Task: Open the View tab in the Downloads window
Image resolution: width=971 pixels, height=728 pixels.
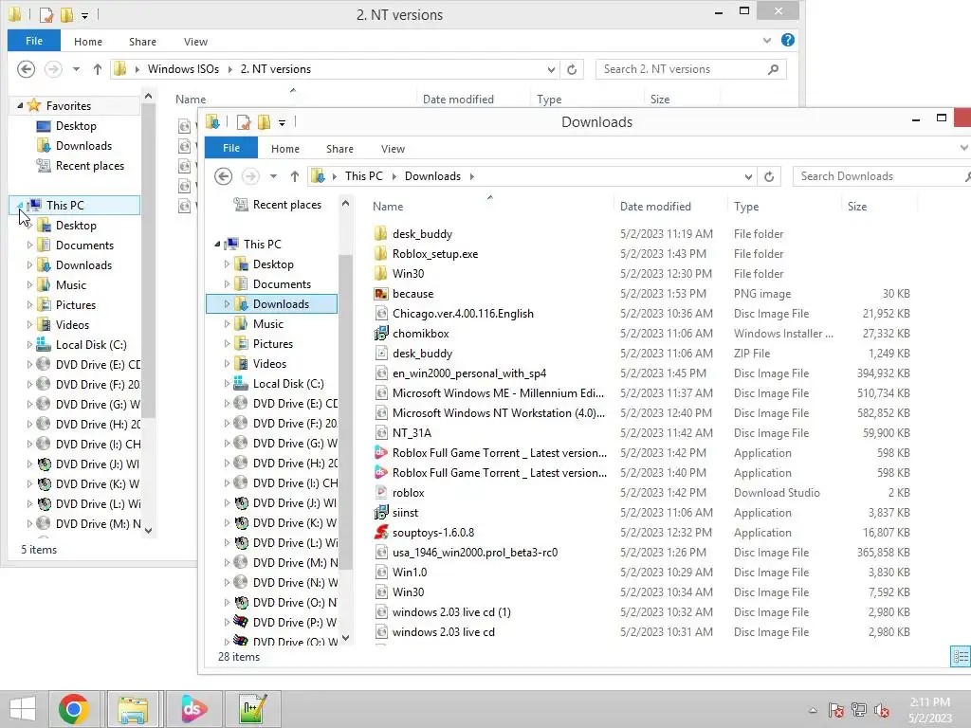Action: tap(393, 149)
